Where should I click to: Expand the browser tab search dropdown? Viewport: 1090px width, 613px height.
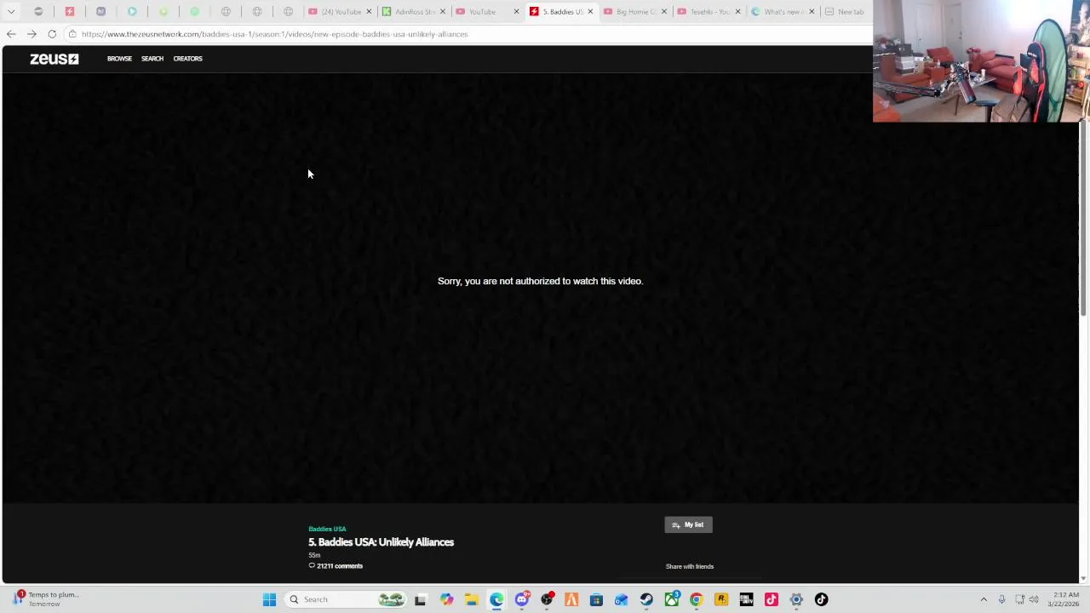pyautogui.click(x=11, y=12)
